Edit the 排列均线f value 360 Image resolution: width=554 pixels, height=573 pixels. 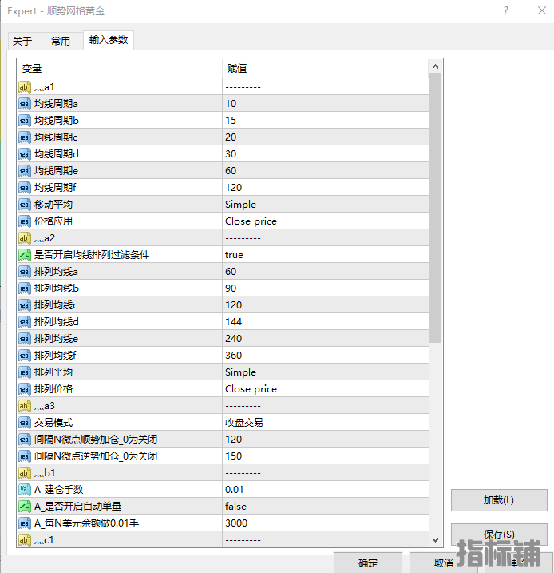click(325, 356)
